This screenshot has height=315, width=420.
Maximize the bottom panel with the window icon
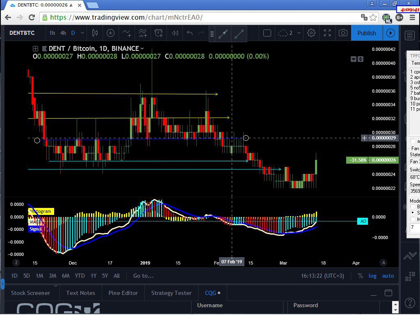coord(388,293)
